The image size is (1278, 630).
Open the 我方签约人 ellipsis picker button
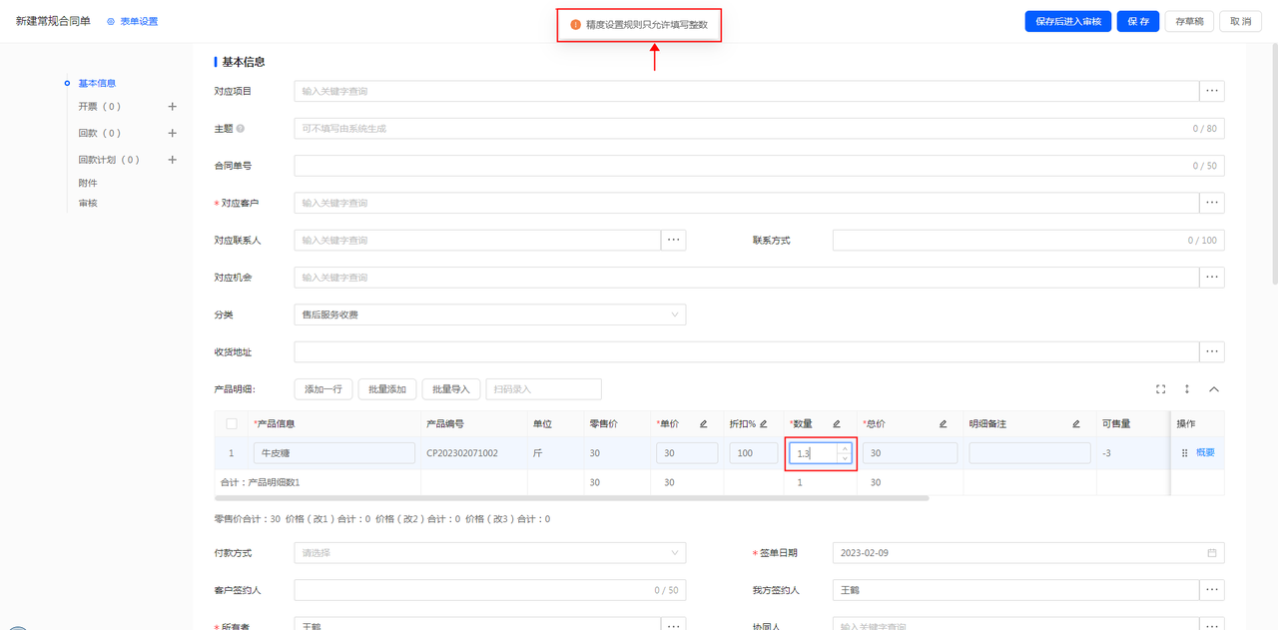pyautogui.click(x=1212, y=590)
